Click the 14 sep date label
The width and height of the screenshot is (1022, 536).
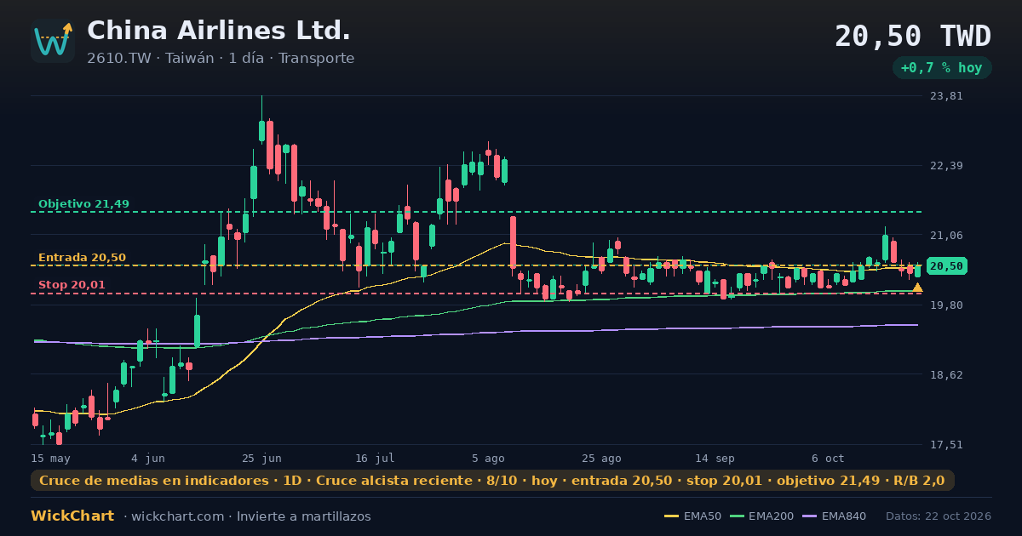715,458
